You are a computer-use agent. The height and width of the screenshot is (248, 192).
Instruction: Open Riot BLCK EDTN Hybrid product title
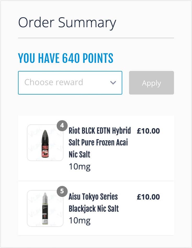(x=100, y=142)
